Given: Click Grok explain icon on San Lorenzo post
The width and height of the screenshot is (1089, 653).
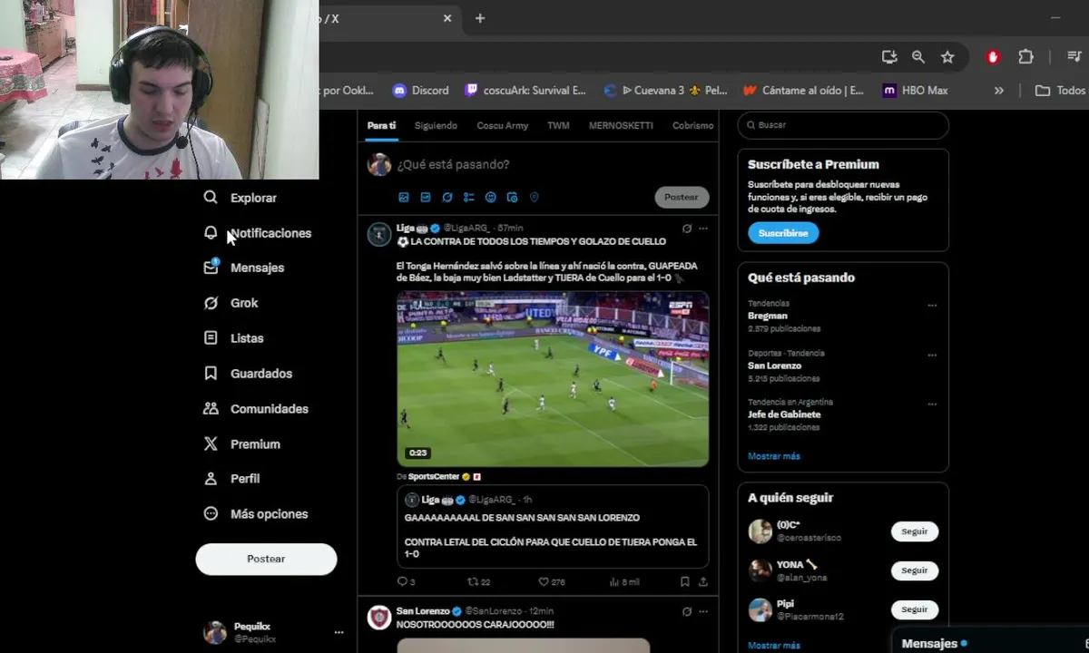Looking at the screenshot, I should click(687, 612).
